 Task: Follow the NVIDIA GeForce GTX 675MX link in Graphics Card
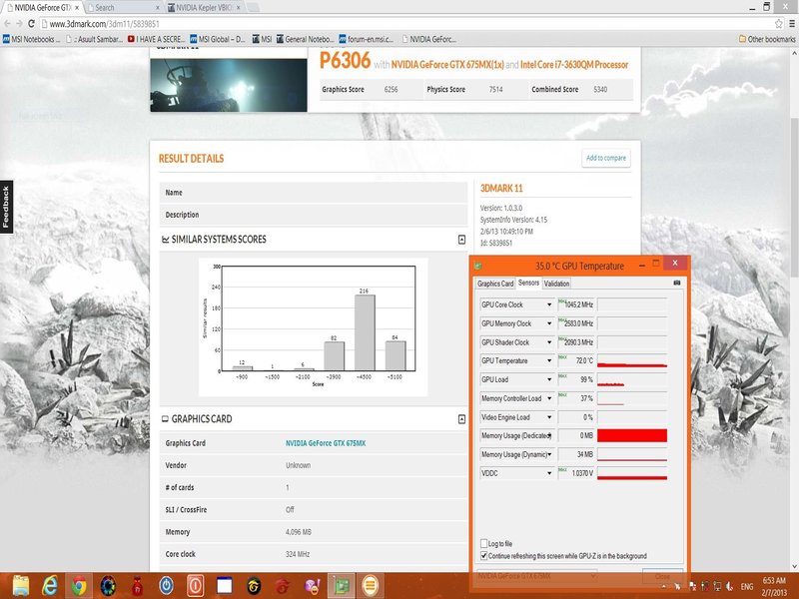coord(326,443)
